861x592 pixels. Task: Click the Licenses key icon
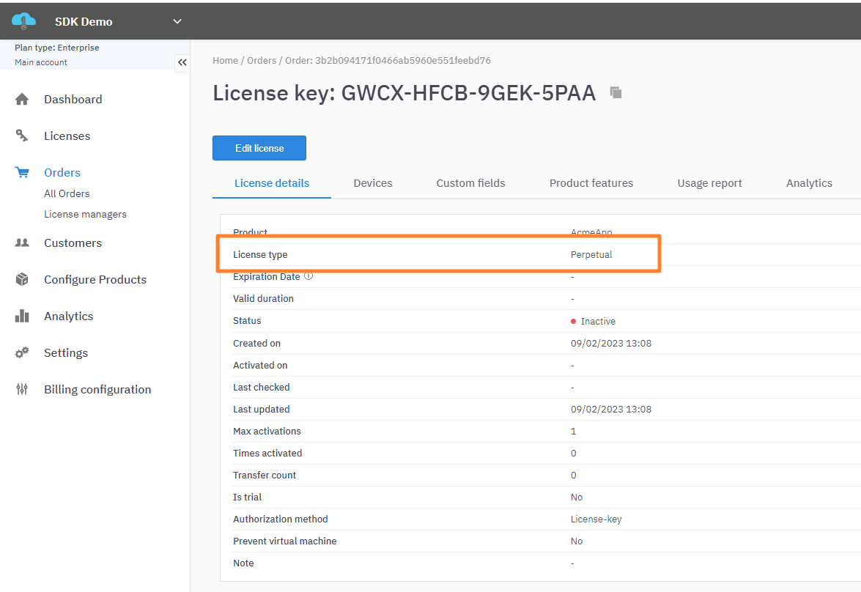click(x=22, y=136)
